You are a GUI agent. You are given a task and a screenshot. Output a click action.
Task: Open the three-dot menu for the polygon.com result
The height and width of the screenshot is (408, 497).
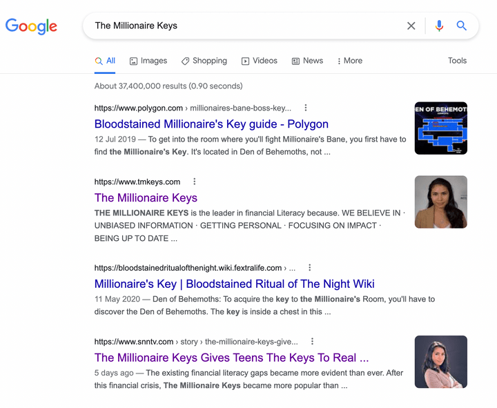tap(306, 108)
